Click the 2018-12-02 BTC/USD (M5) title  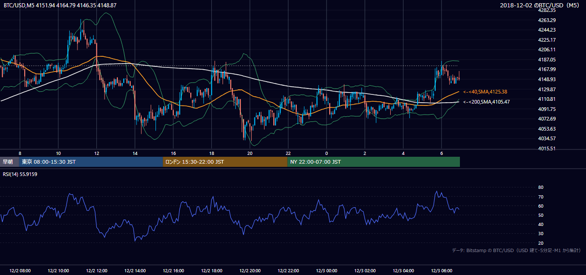[541, 5]
